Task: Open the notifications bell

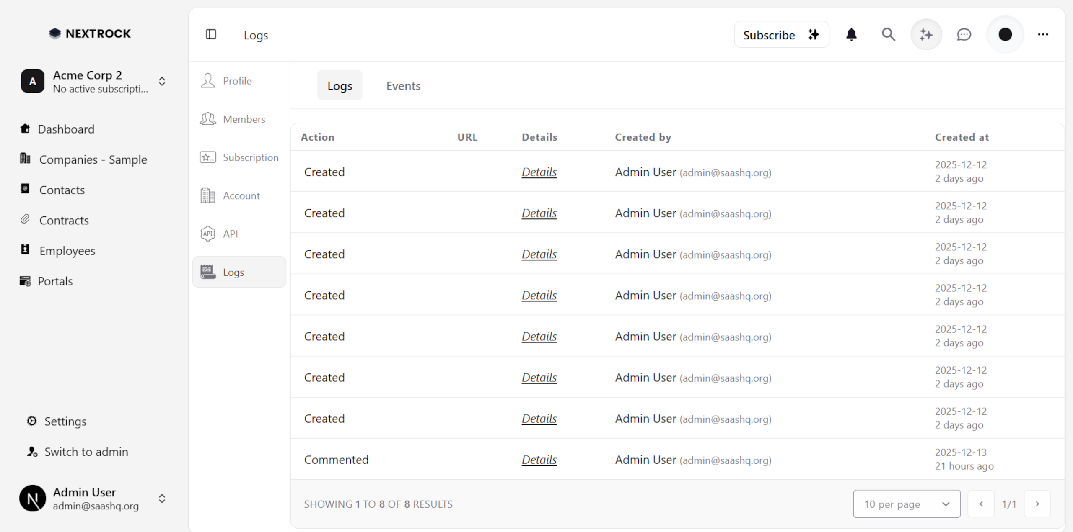Action: coord(851,34)
